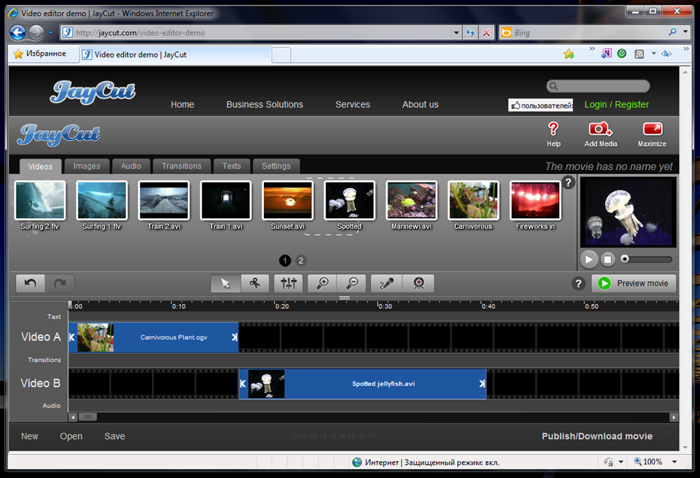Switch to the Images tab
Image resolution: width=700 pixels, height=478 pixels.
click(x=87, y=166)
